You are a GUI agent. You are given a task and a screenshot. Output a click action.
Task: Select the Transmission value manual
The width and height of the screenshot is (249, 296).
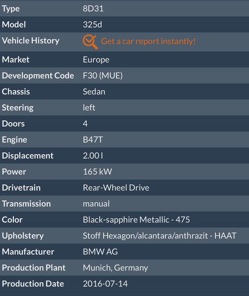pyautogui.click(x=96, y=203)
